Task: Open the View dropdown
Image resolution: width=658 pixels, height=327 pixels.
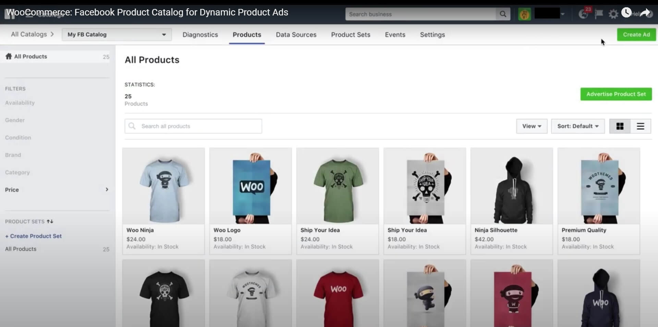Action: coord(532,126)
